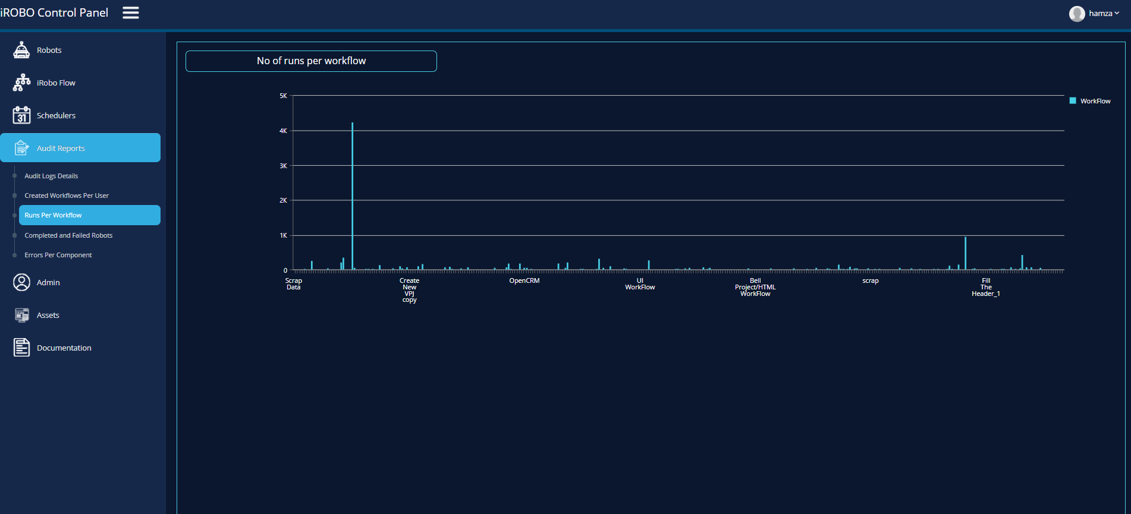Click the iROBO Control Panel title
This screenshot has height=514, width=1131.
(x=54, y=12)
